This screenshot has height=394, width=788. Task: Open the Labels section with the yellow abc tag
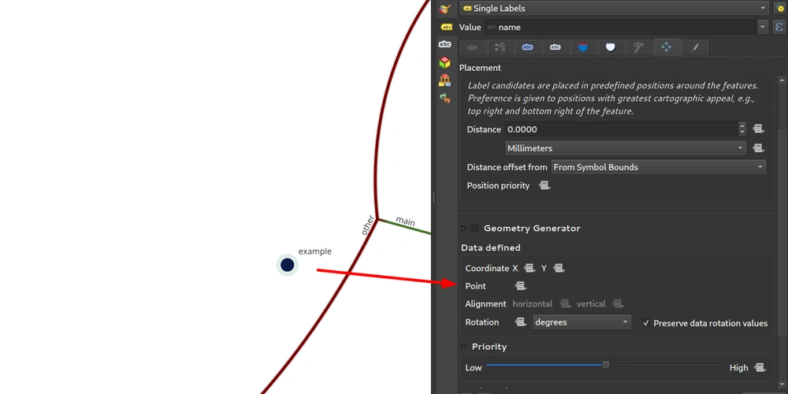pyautogui.click(x=446, y=27)
